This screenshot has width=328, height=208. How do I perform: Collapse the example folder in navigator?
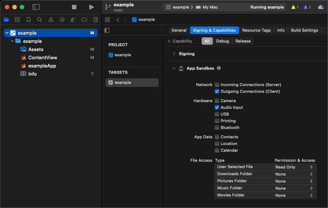coord(12,41)
